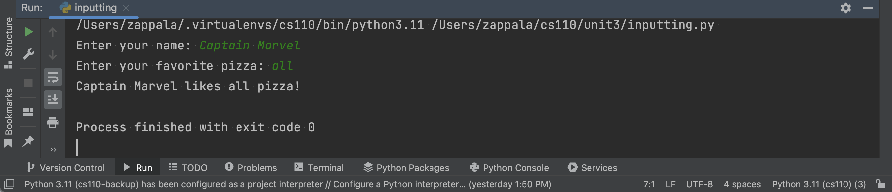Pin the Run tab using the pin icon

tap(28, 141)
